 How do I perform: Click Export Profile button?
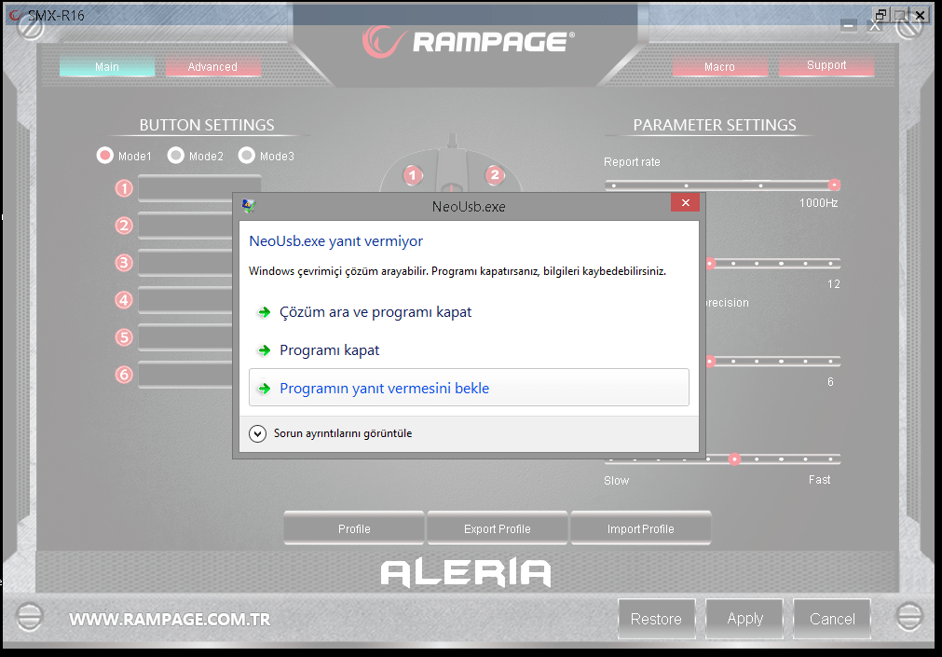497,528
